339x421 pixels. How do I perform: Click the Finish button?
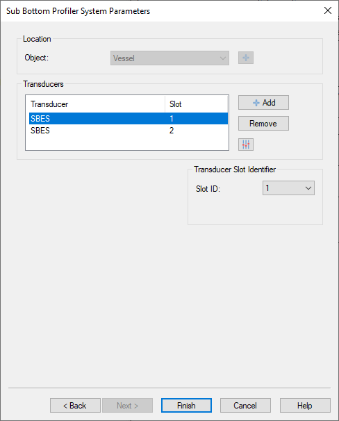[186, 406]
